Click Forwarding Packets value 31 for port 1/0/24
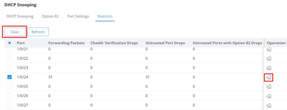 50,77
